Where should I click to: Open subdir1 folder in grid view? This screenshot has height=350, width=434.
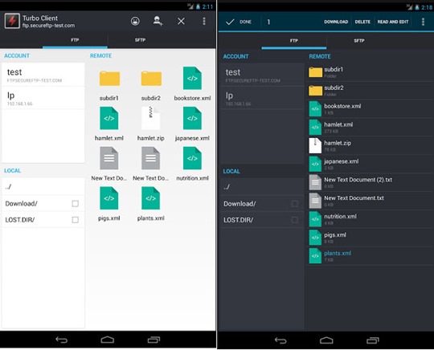109,79
